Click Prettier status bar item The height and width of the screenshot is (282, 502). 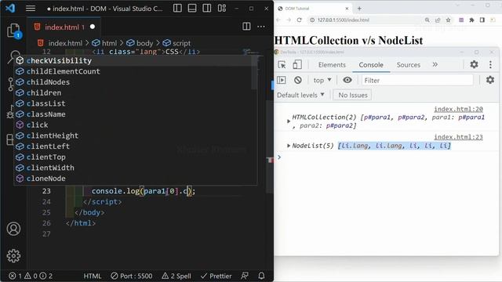coord(216,276)
